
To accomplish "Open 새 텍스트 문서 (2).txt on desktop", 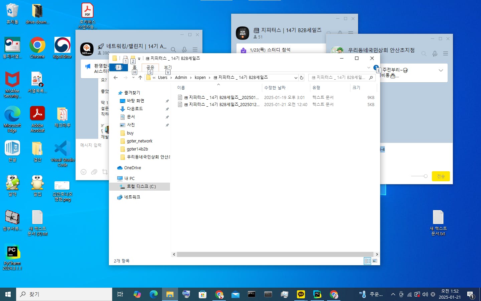I will (37, 223).
